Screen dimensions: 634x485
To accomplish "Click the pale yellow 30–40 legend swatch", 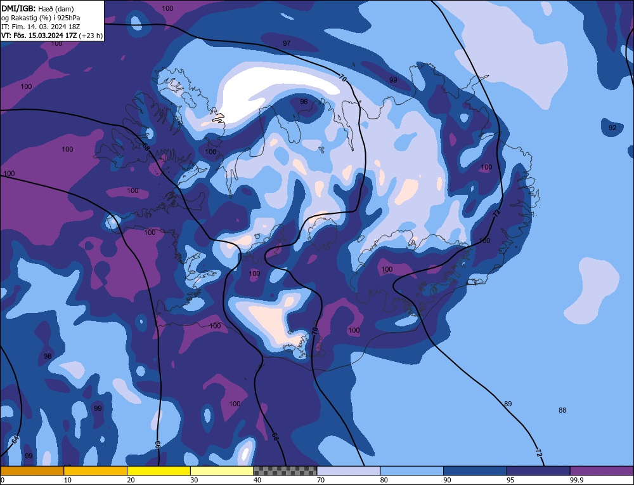I will (x=222, y=471).
